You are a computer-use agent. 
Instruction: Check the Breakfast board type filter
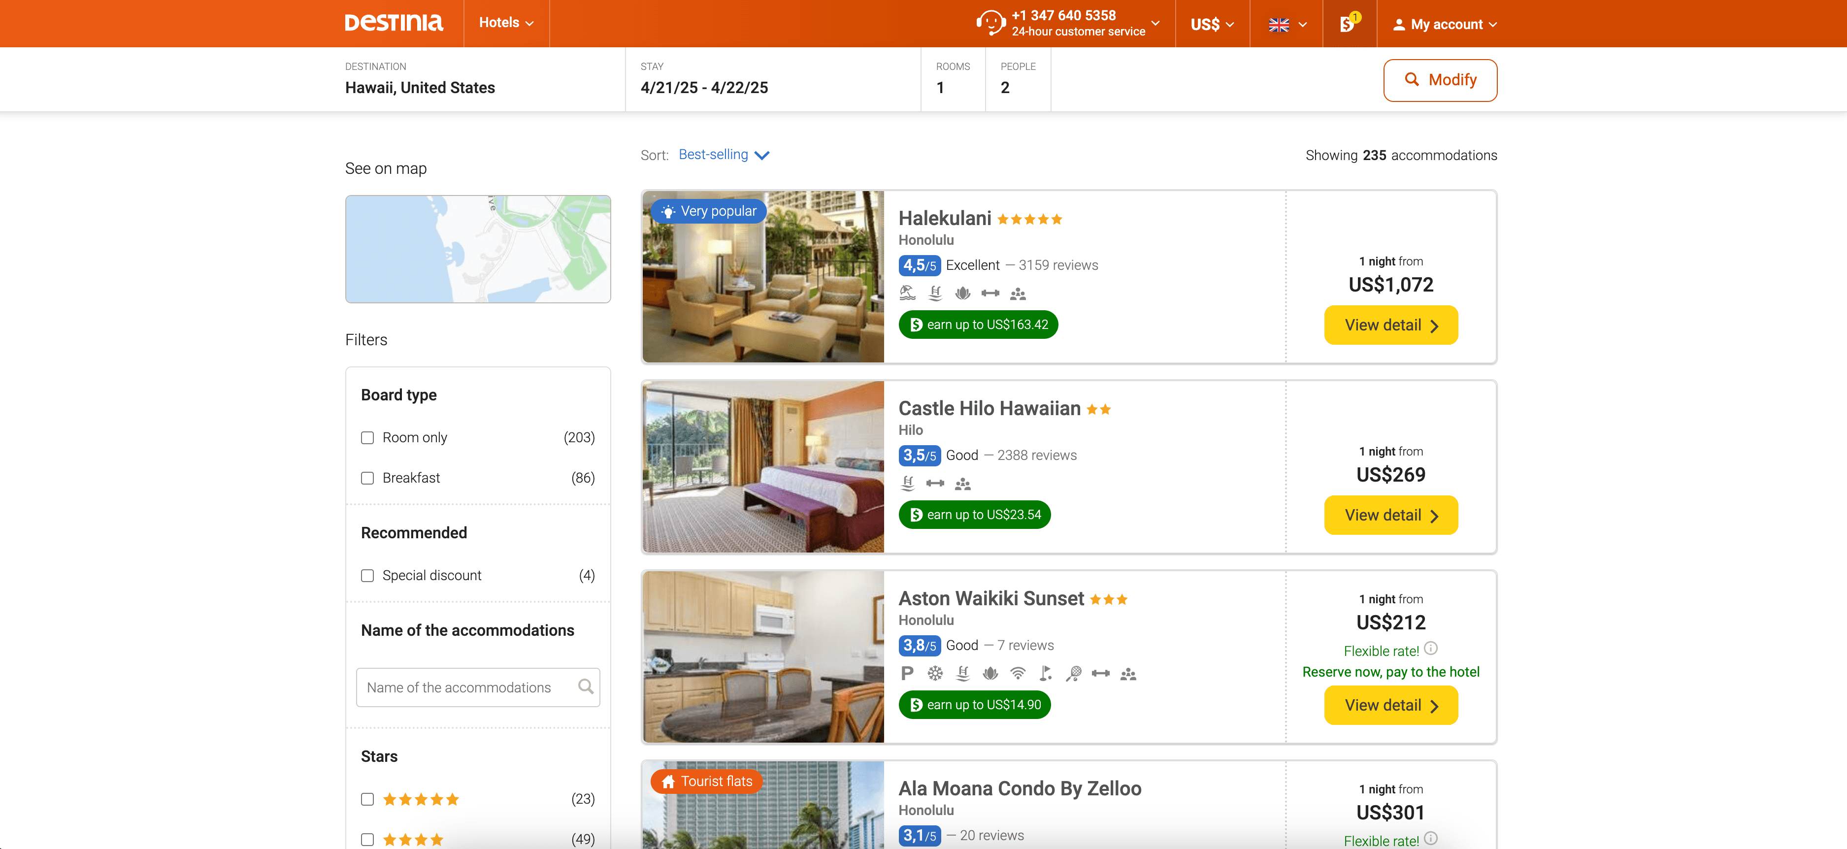coord(367,478)
